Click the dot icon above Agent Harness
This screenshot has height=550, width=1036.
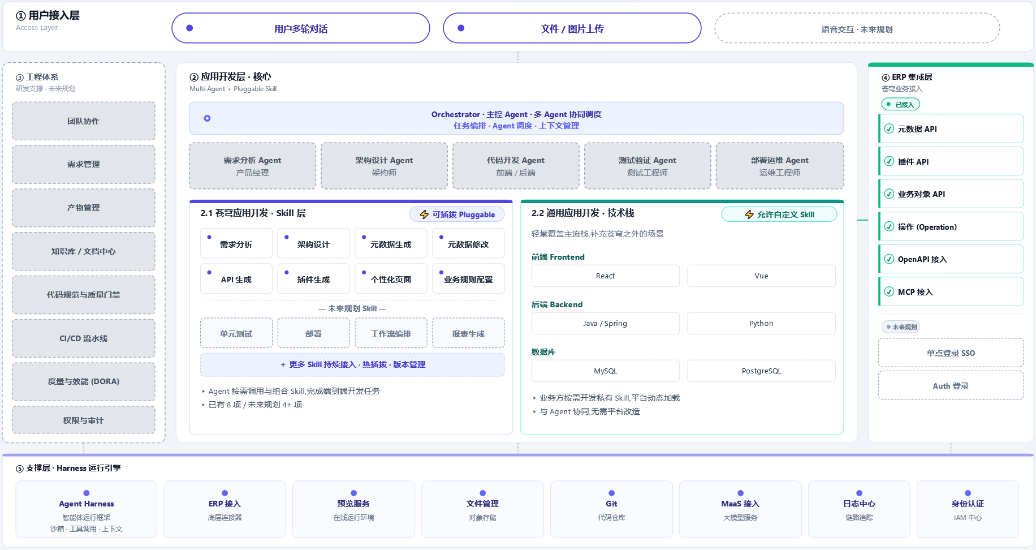[87, 493]
